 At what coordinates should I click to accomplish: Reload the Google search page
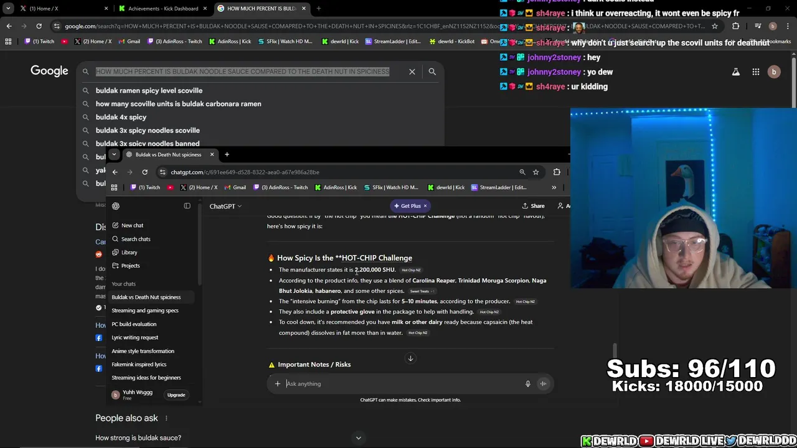(x=39, y=26)
